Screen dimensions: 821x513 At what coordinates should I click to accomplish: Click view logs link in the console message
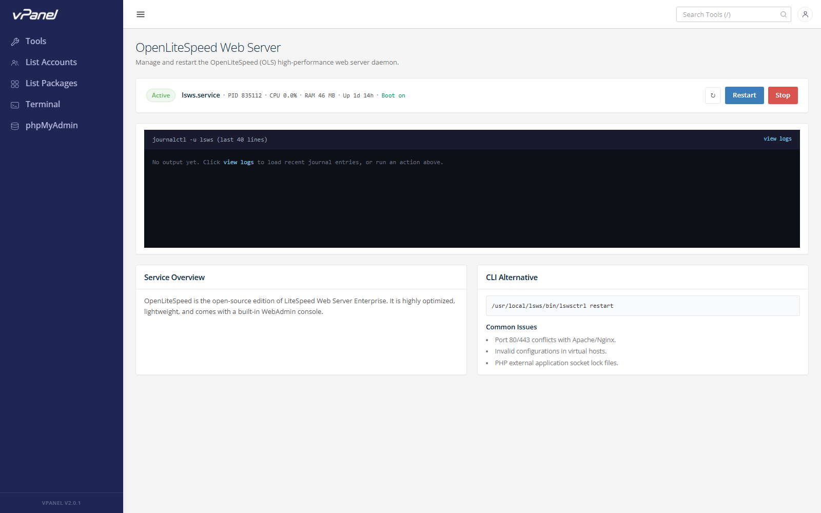click(x=239, y=162)
